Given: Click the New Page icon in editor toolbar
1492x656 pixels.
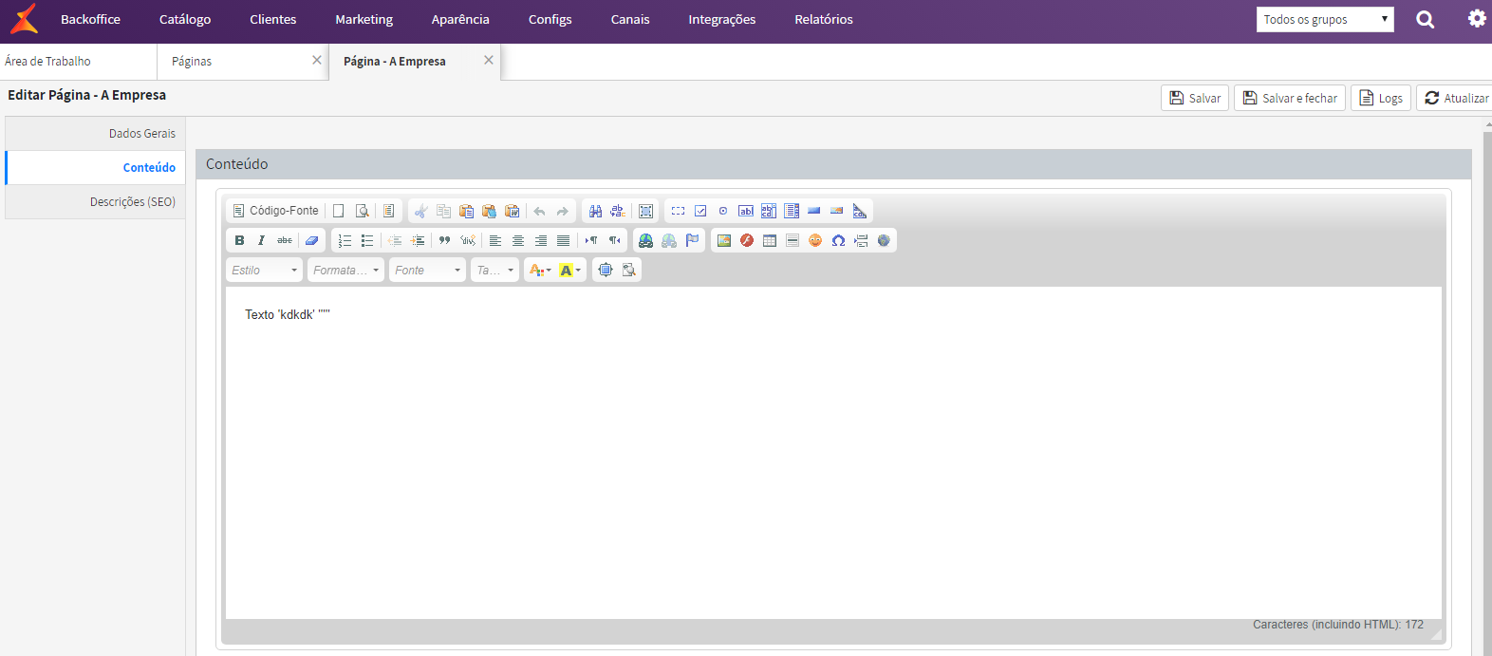Looking at the screenshot, I should coord(338,211).
